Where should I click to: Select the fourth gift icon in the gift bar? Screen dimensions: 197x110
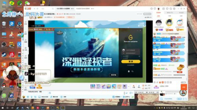pos(109,86)
